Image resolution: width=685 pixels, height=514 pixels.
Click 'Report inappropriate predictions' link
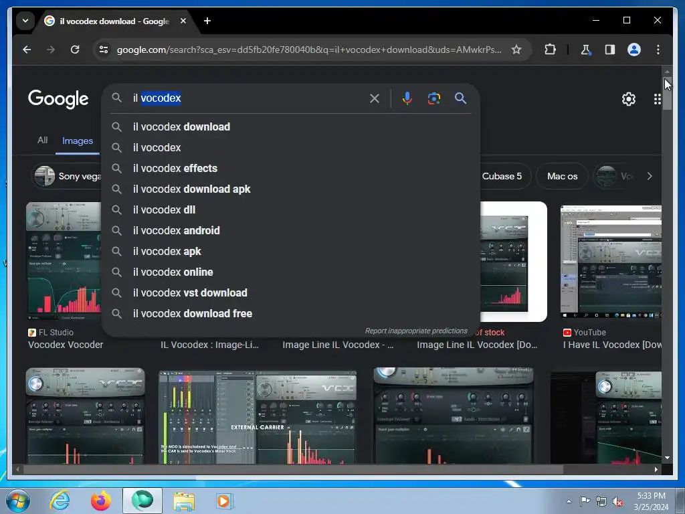(416, 331)
